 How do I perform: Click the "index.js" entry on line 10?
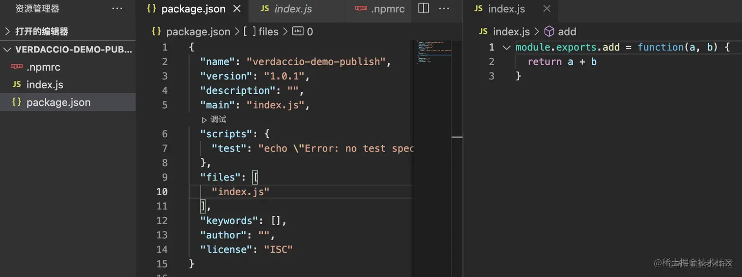coord(240,192)
